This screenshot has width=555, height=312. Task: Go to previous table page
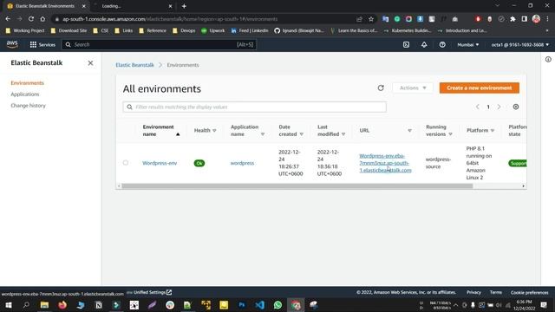477,107
